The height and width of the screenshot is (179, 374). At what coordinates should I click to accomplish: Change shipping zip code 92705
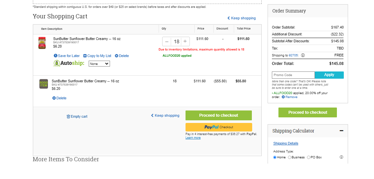[293, 55]
